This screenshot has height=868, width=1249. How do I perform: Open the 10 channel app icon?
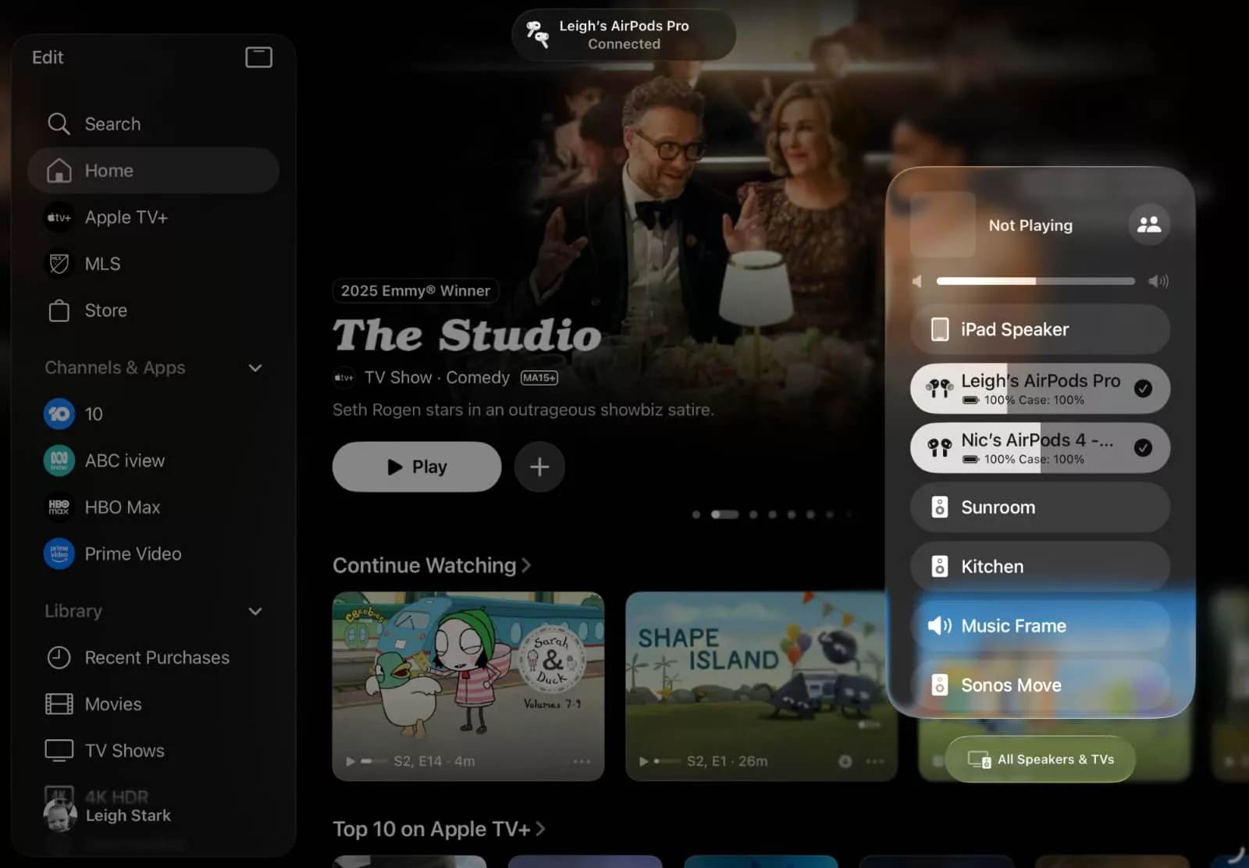click(59, 414)
